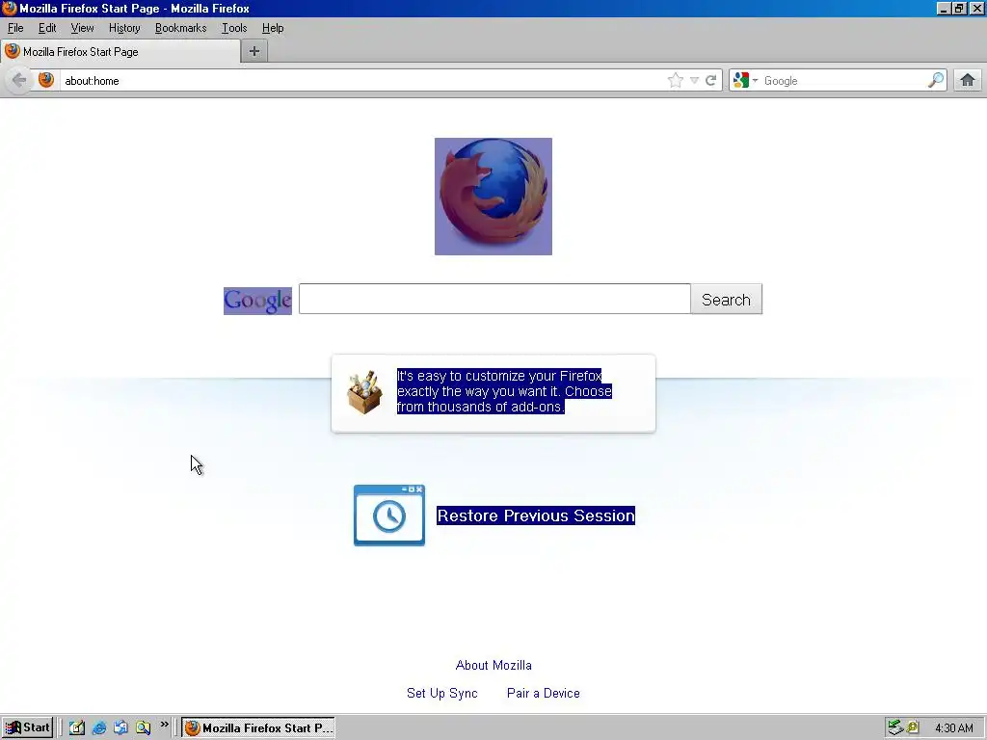Click the Google logo beside search field
The width and height of the screenshot is (987, 740).
coord(257,301)
